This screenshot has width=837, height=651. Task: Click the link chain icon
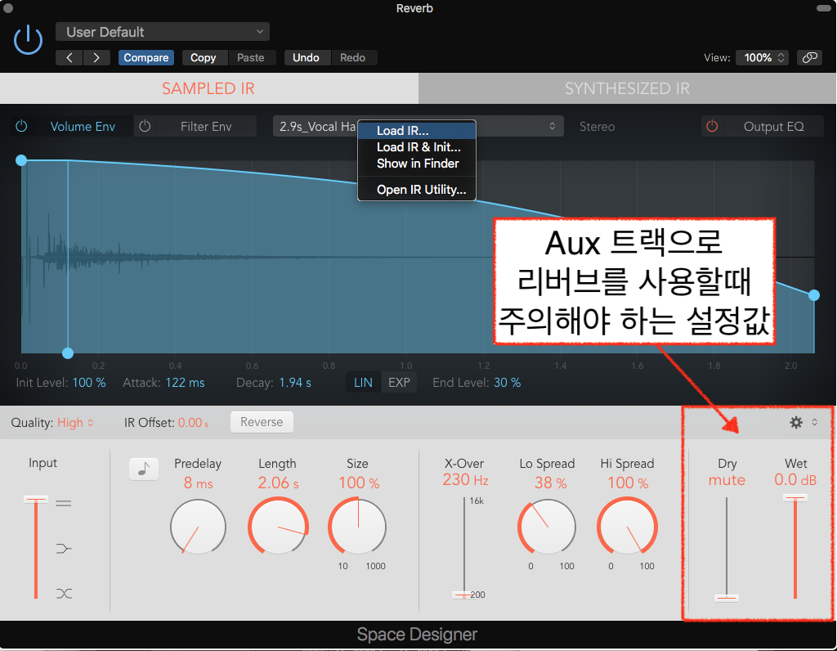pyautogui.click(x=809, y=58)
